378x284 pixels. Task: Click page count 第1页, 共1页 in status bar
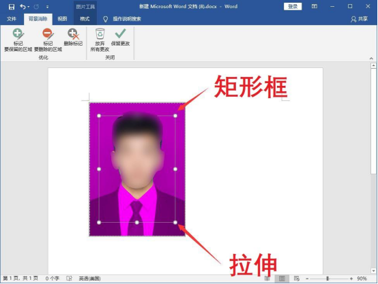click(20, 279)
